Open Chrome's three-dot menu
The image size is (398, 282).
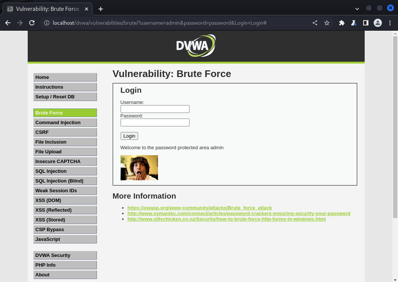click(391, 23)
